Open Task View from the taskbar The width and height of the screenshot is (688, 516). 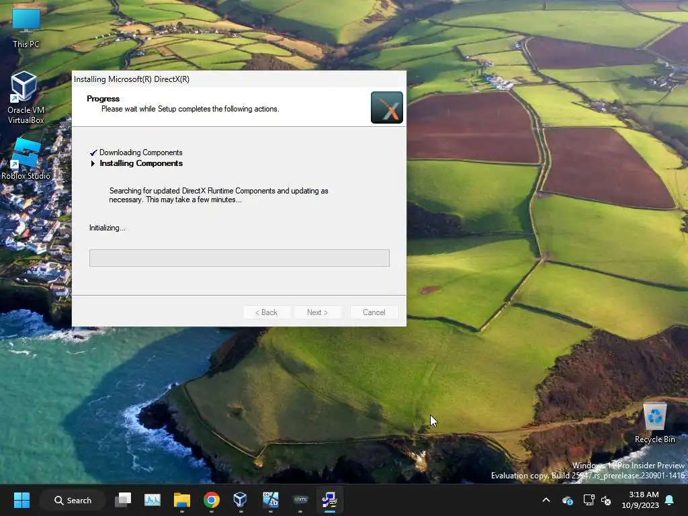pyautogui.click(x=124, y=500)
